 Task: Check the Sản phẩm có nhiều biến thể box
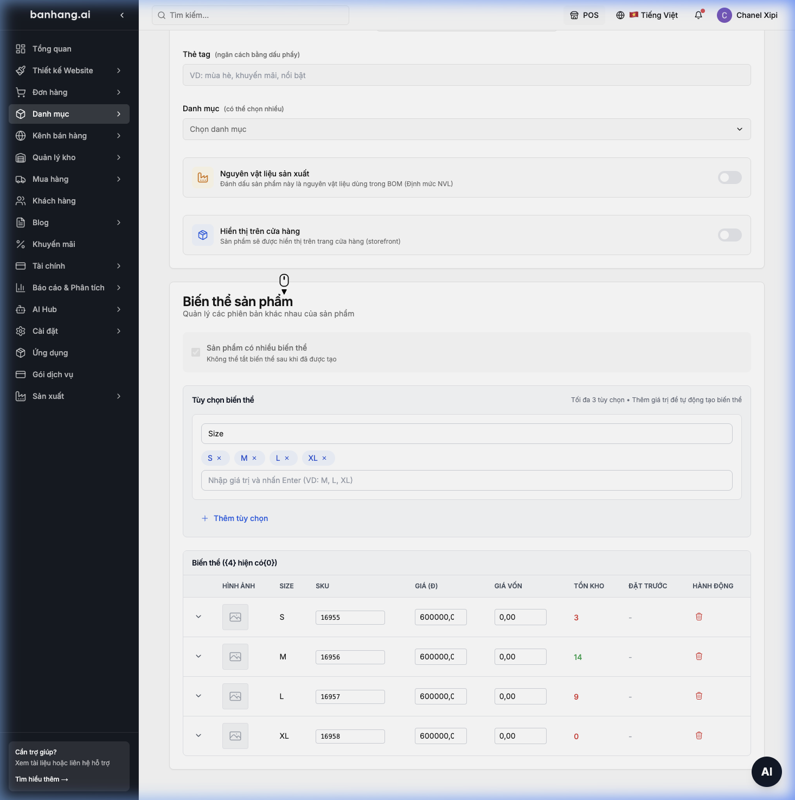click(x=196, y=352)
